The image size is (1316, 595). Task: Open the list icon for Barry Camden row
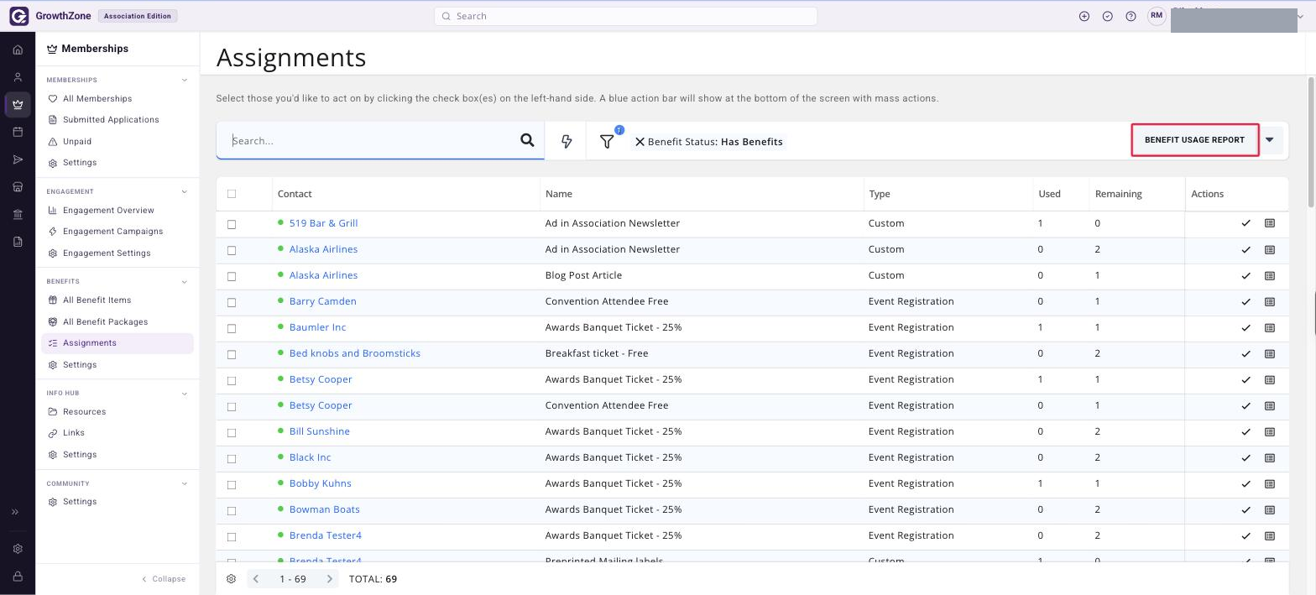tap(1270, 301)
